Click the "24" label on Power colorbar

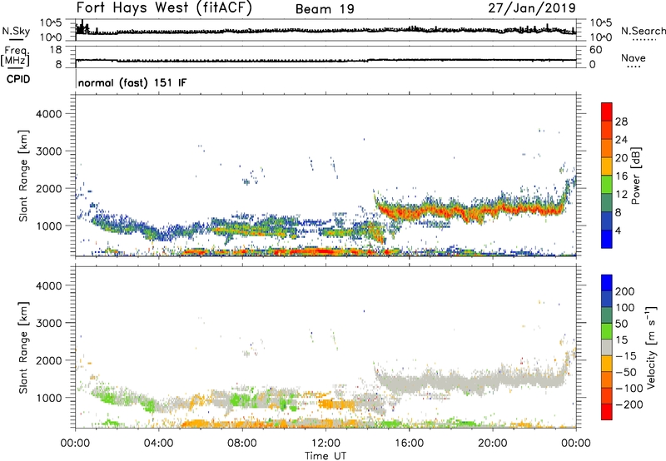[x=621, y=140]
